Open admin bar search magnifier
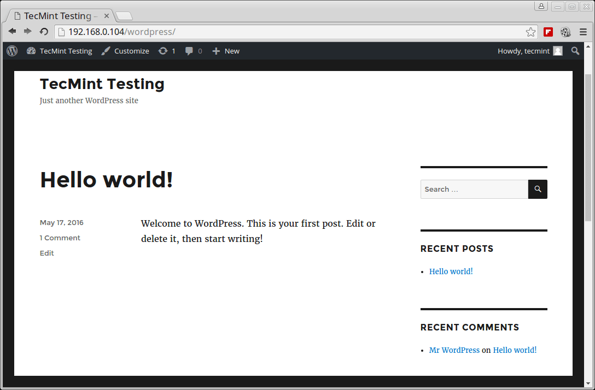 (575, 51)
